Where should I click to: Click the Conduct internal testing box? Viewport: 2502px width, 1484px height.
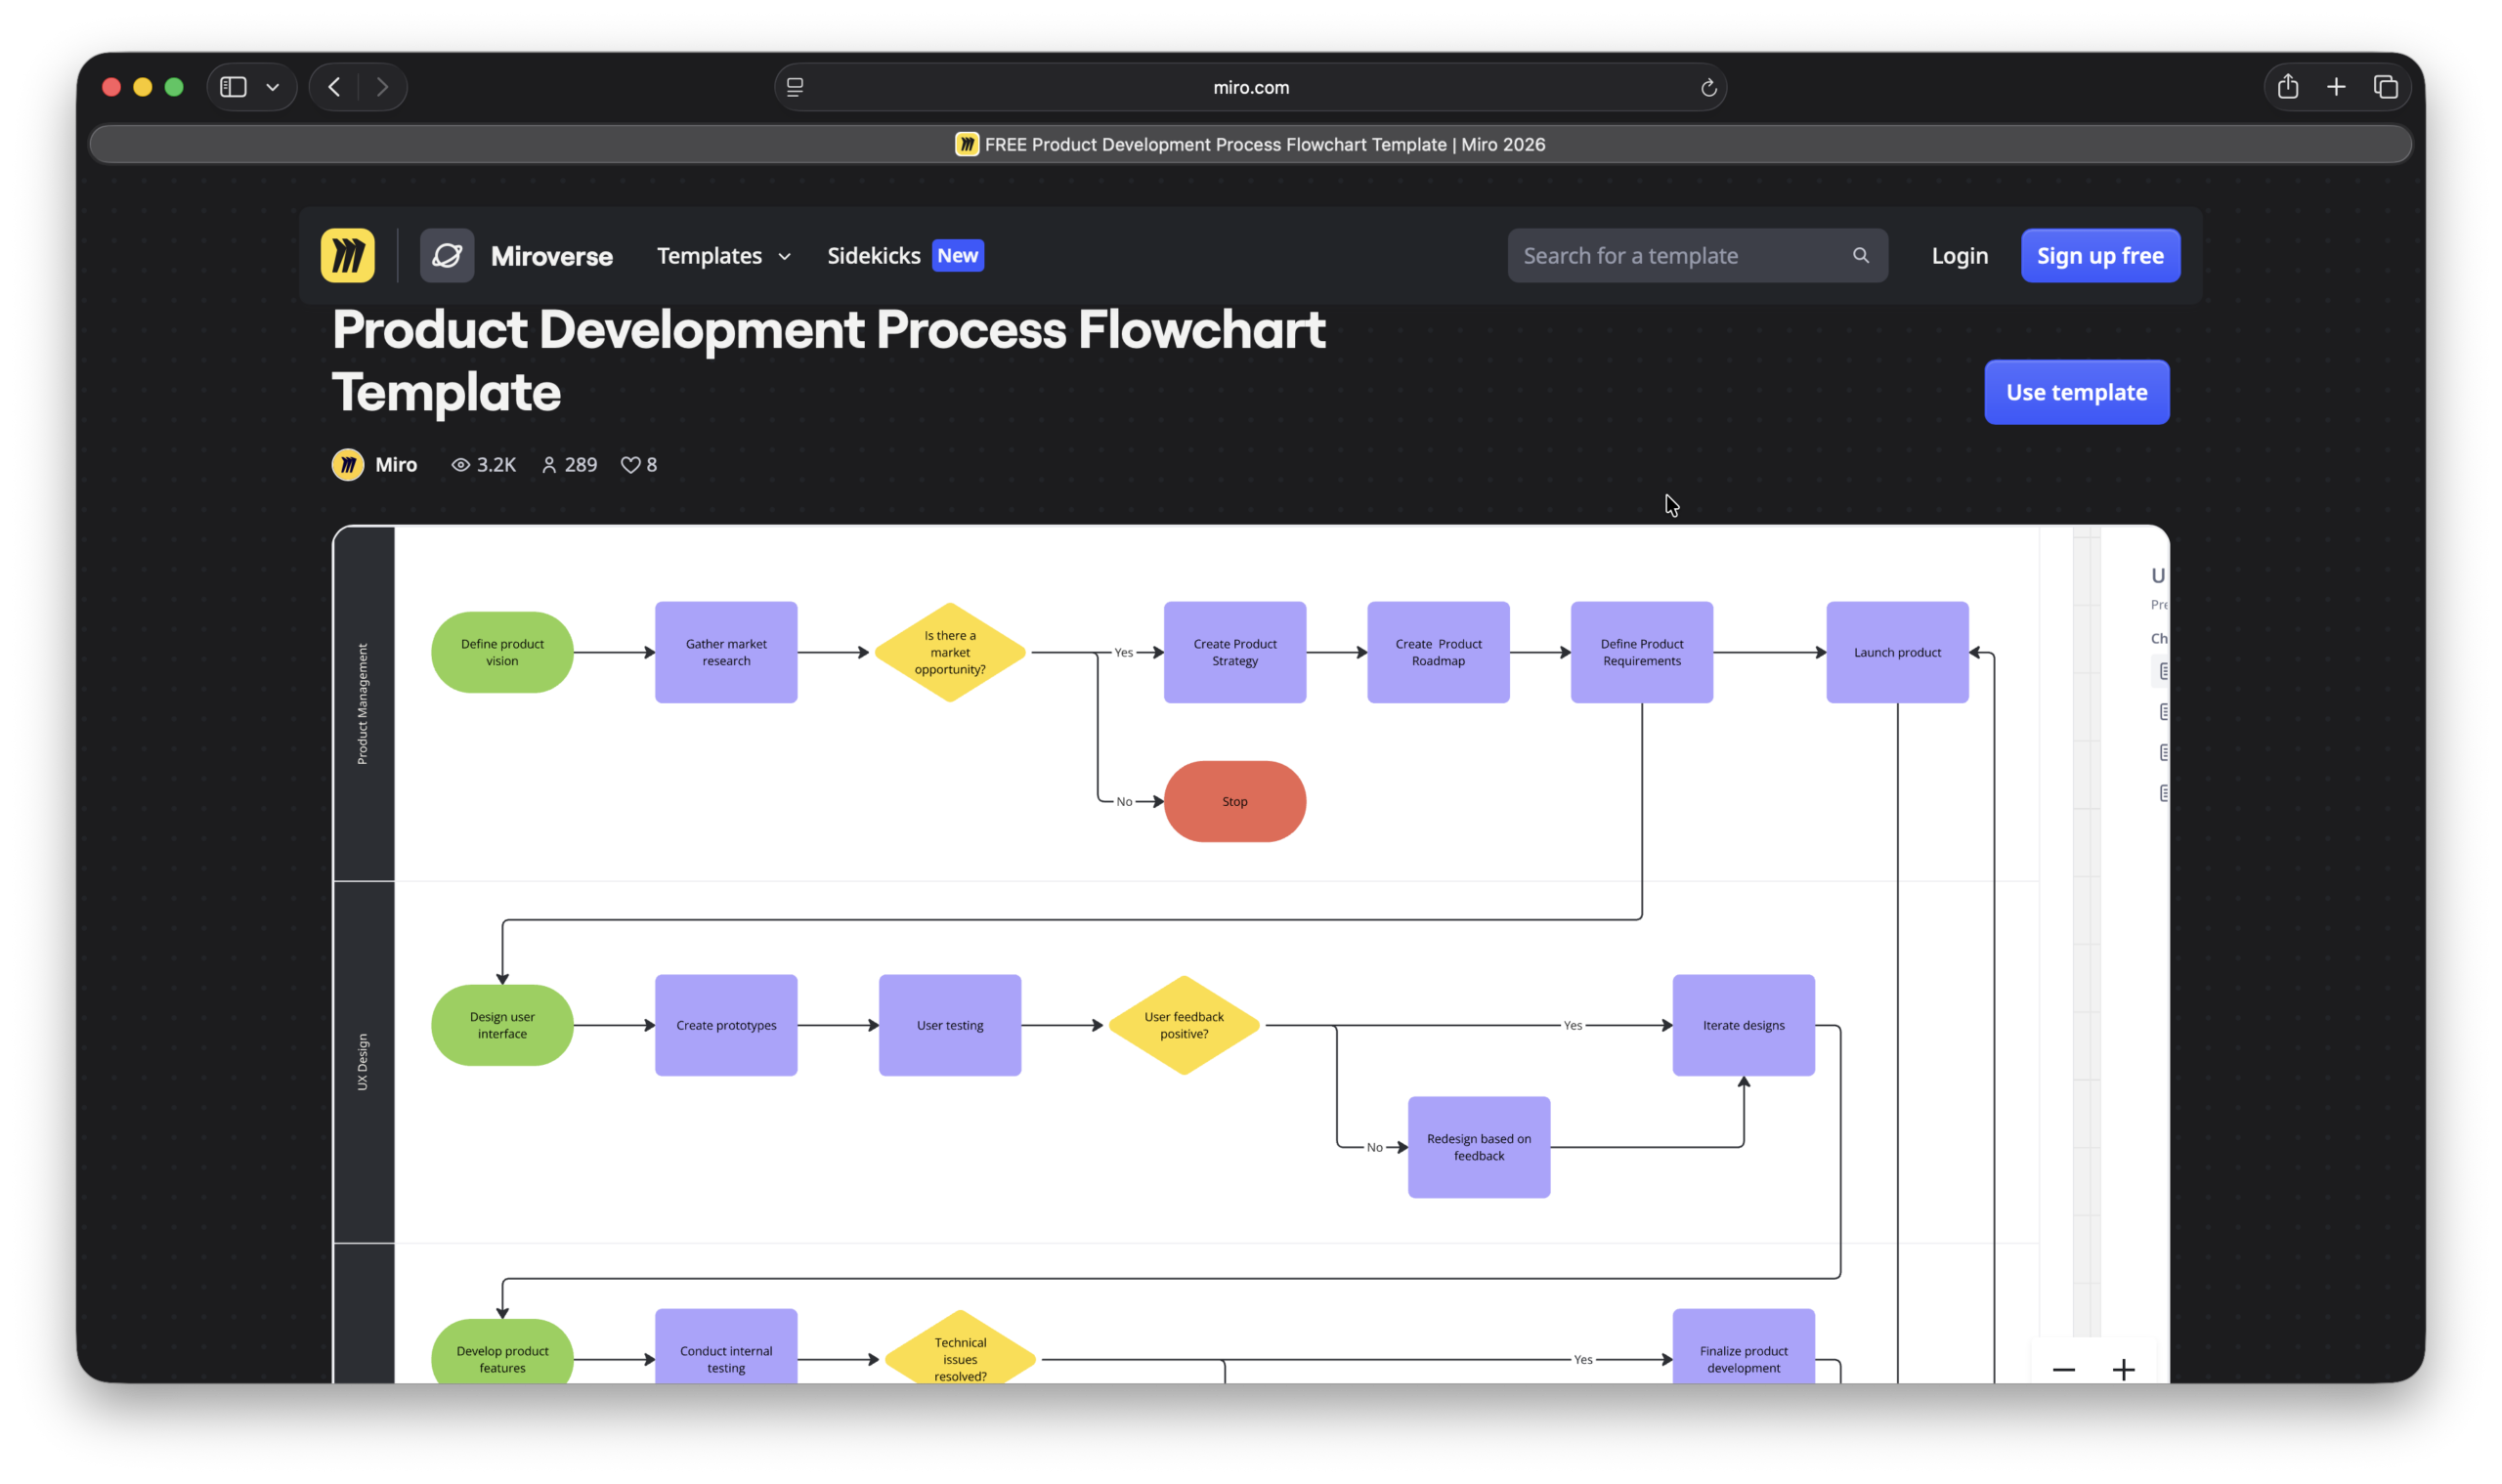[726, 1348]
